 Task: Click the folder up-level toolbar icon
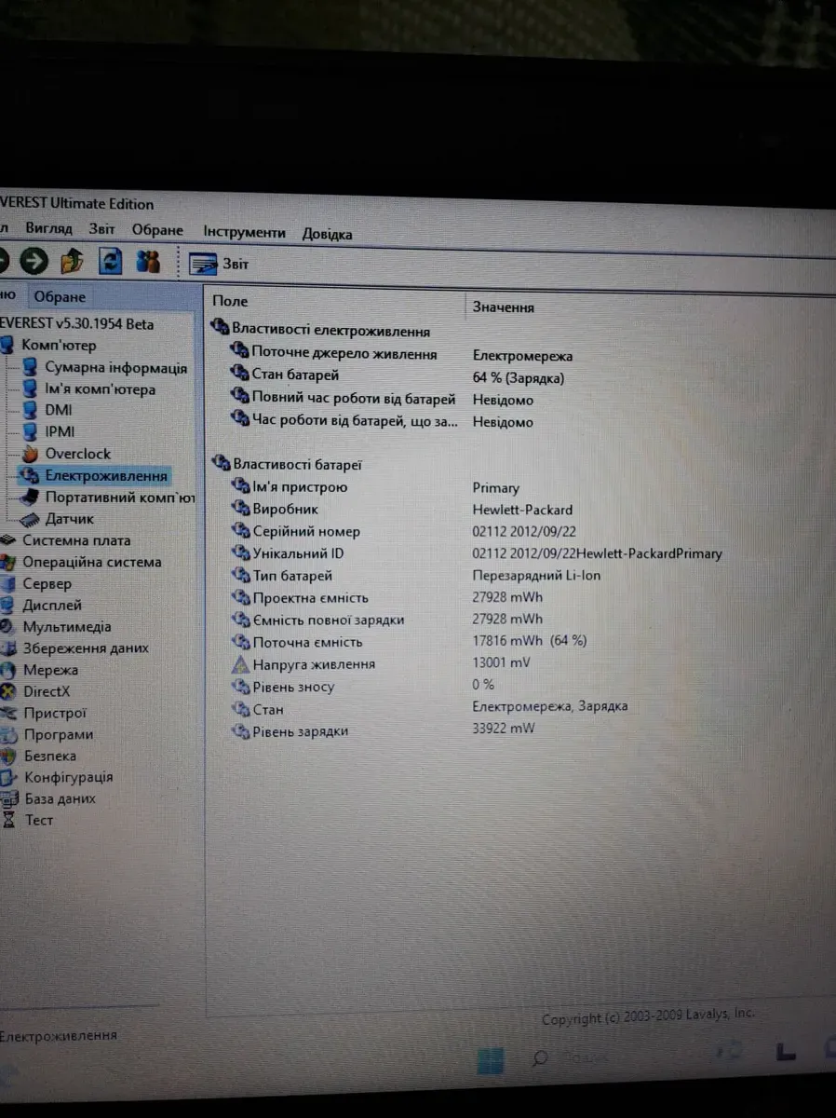(x=72, y=263)
